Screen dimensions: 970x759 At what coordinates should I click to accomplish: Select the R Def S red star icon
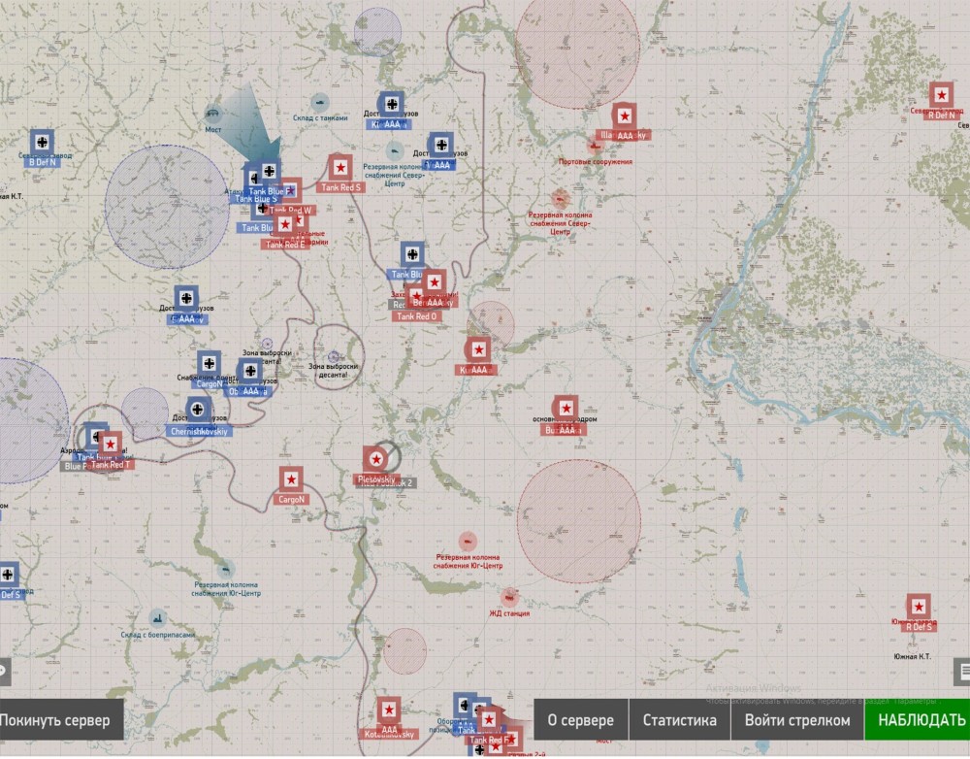pos(918,607)
